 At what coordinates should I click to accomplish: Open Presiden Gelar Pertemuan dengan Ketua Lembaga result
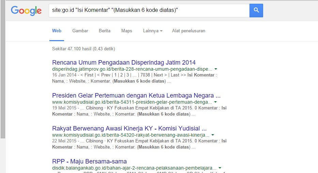[136, 95]
